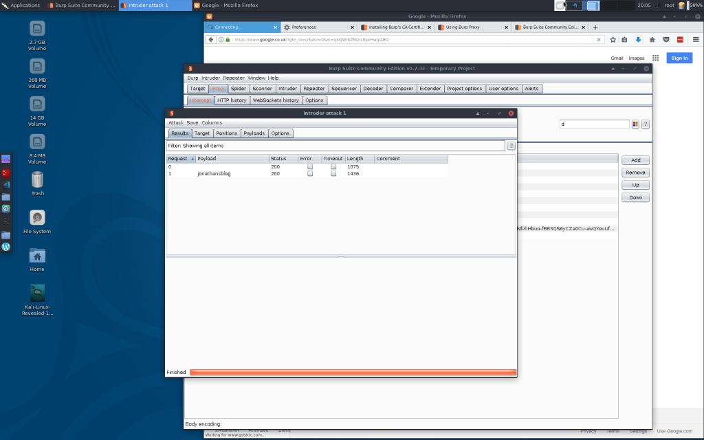The width and height of the screenshot is (704, 440).
Task: Toggle Error checkbox for request 0
Action: click(x=310, y=166)
